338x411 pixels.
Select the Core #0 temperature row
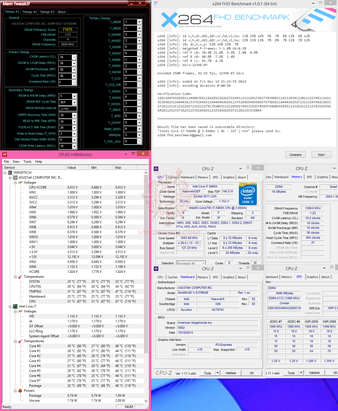pos(73,346)
